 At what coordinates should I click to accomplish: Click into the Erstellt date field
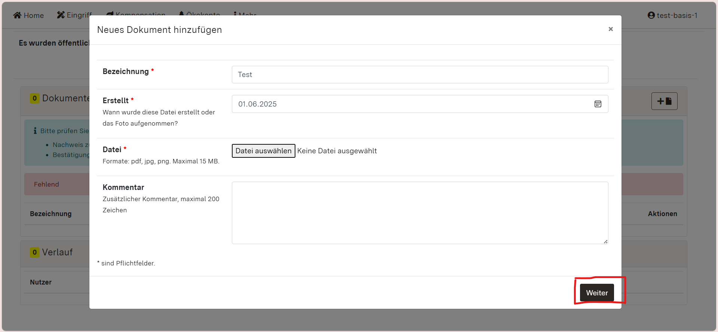point(411,104)
